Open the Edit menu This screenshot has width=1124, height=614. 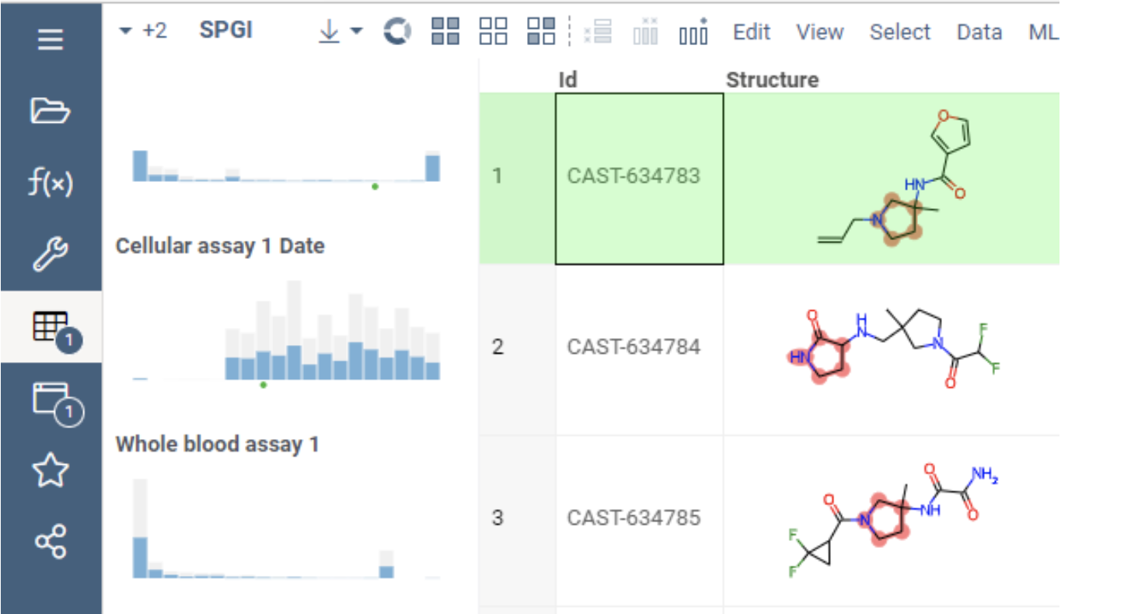click(751, 32)
